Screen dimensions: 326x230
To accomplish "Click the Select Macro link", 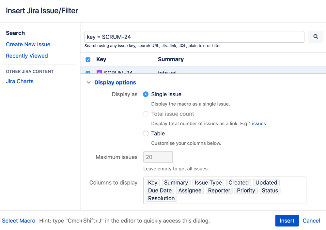I will 19,221.
